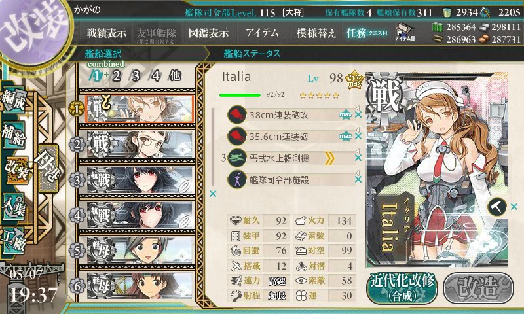Open the 補給 resupply icon
The width and height of the screenshot is (524, 314).
click(x=14, y=134)
